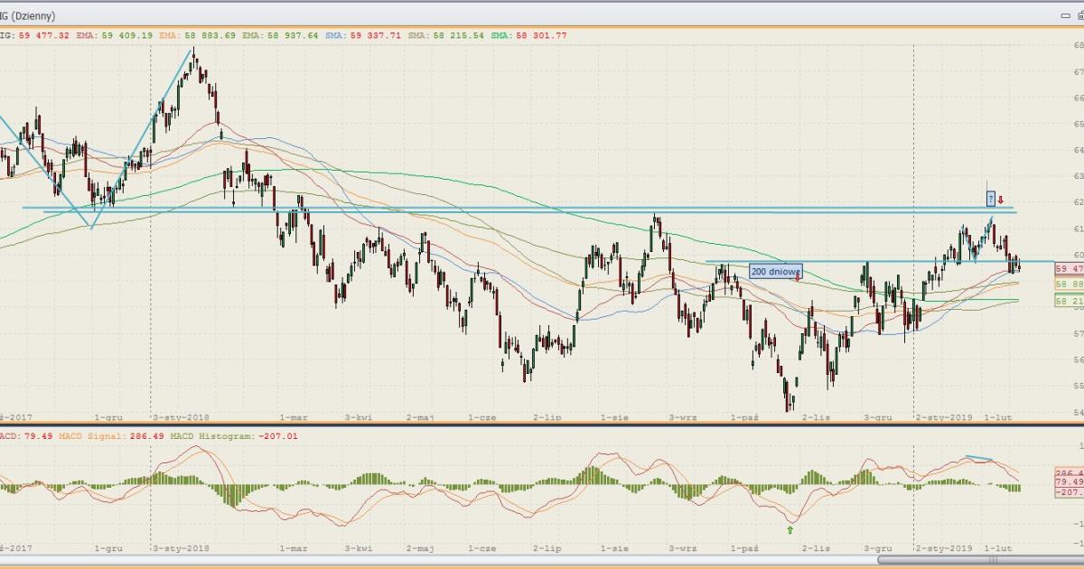Click the green 58 21 price tag on the axis
Image resolution: width=1084 pixels, height=569 pixels.
coord(1067,301)
